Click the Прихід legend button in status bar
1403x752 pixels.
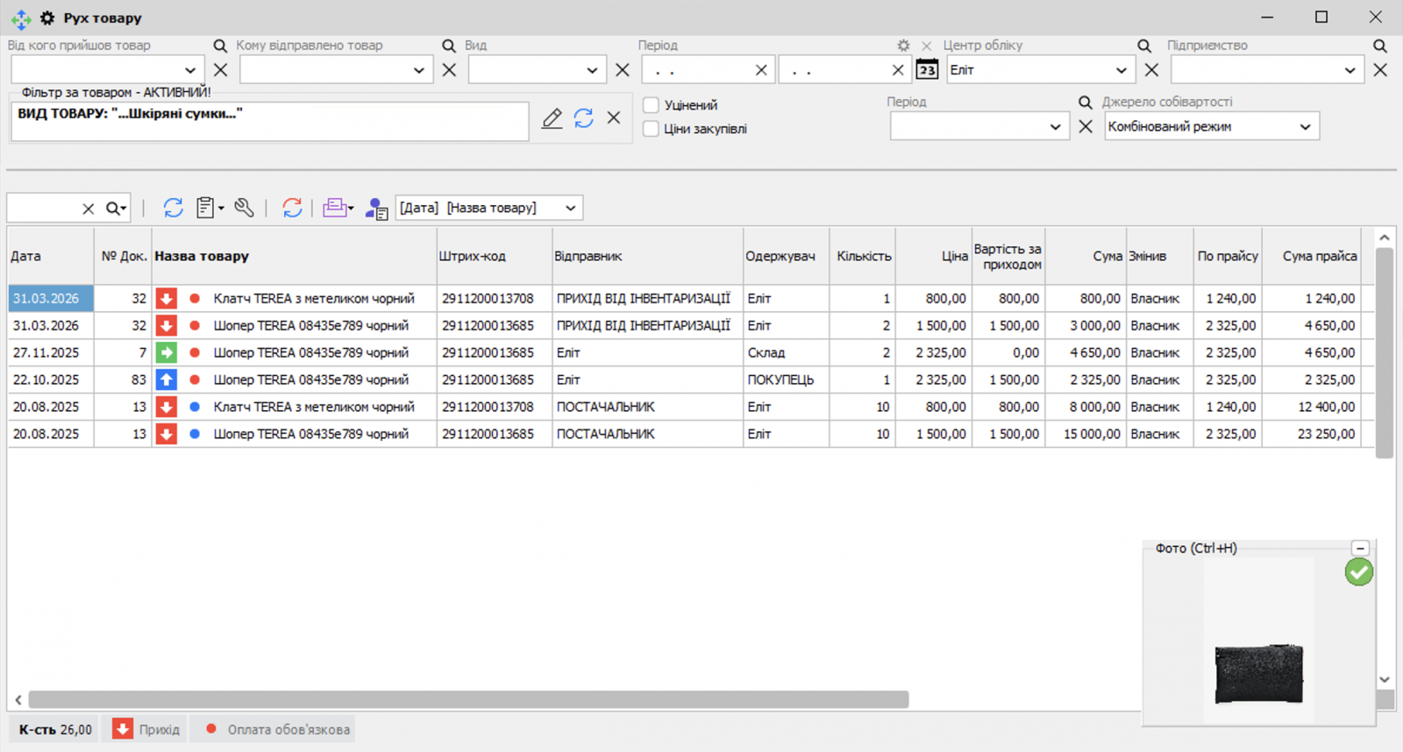point(146,729)
